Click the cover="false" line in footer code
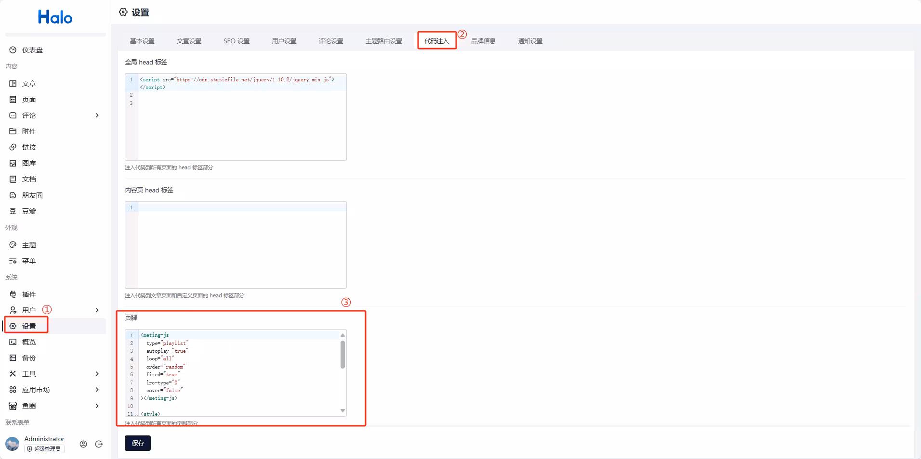Viewport: 921px width, 459px height. [164, 390]
